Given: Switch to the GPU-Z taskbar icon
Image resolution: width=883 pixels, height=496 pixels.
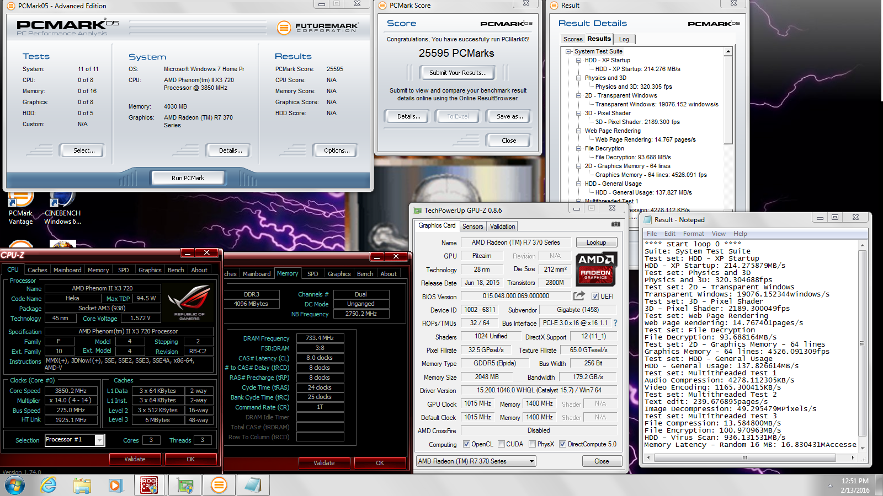Looking at the screenshot, I should 184,485.
